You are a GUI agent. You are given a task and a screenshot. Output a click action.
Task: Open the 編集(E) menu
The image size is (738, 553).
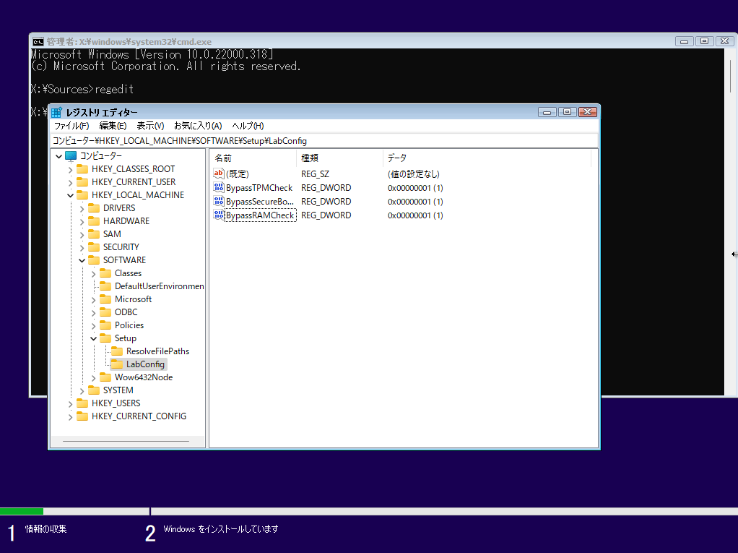pyautogui.click(x=113, y=126)
